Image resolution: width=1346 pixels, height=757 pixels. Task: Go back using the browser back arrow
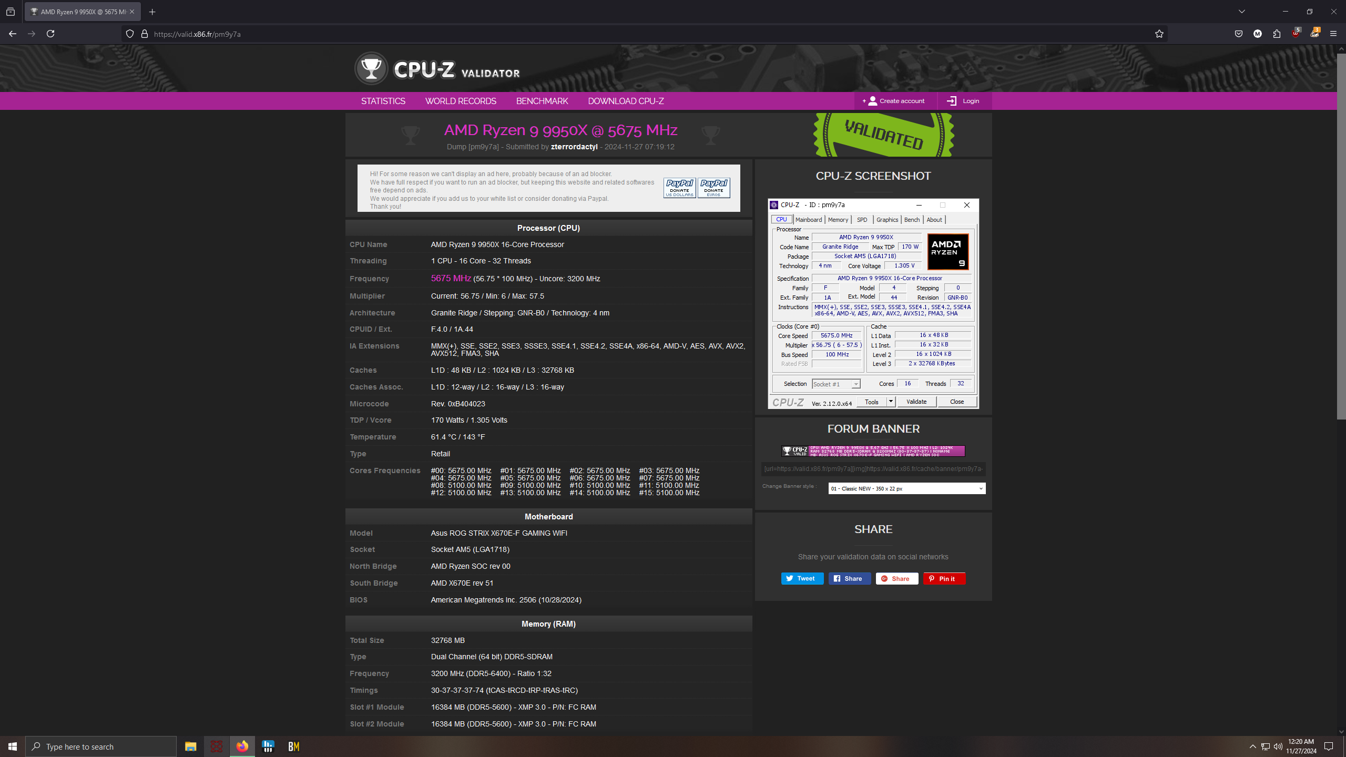(13, 34)
